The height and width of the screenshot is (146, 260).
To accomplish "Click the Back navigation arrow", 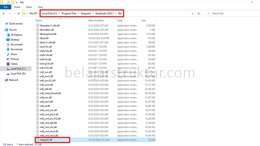I will click(4, 14).
